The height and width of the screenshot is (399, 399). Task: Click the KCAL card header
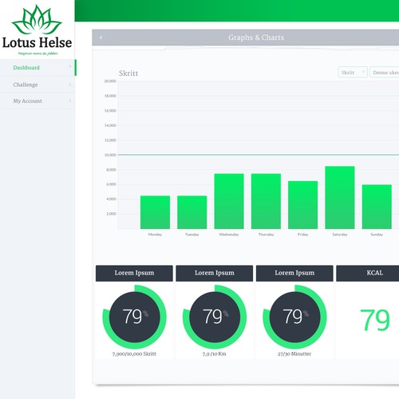pos(368,273)
